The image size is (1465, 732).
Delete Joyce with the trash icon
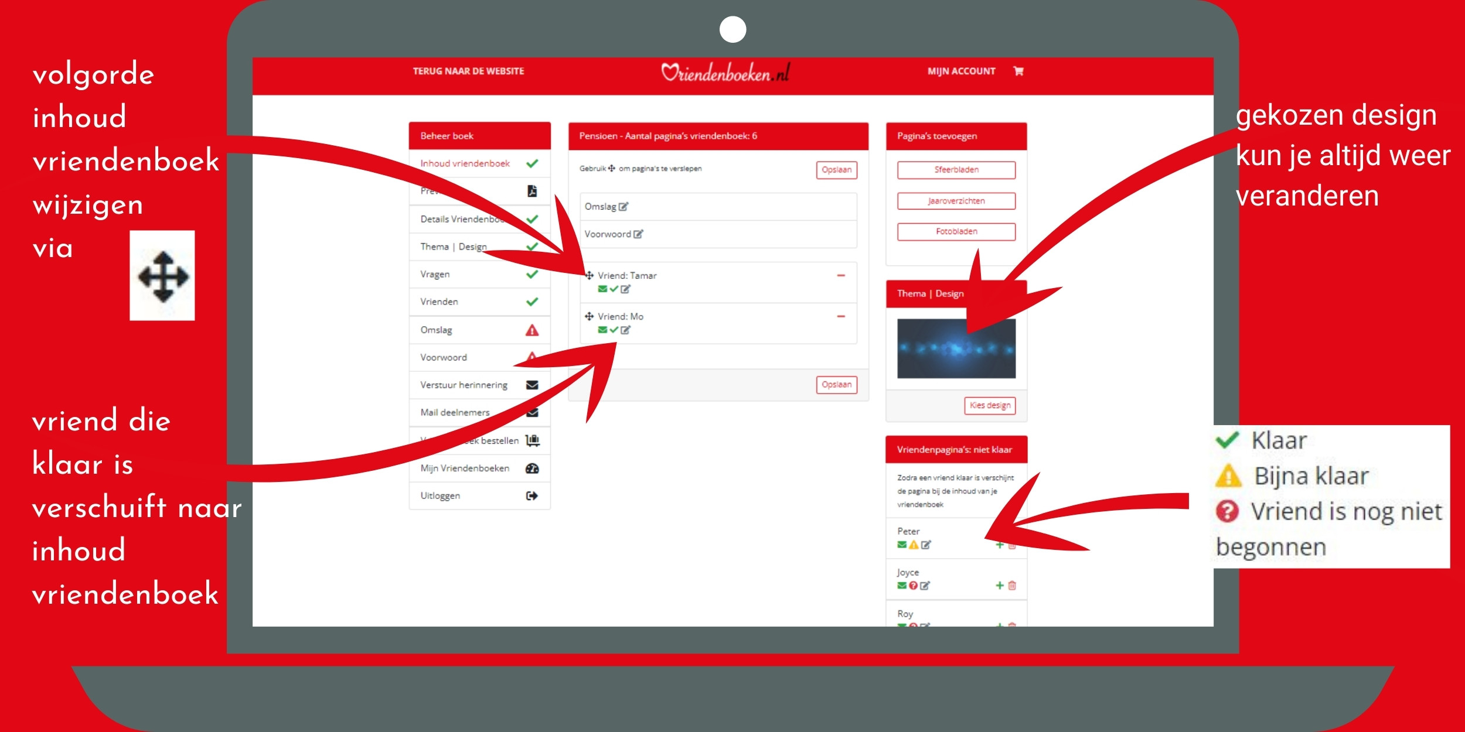point(1012,586)
